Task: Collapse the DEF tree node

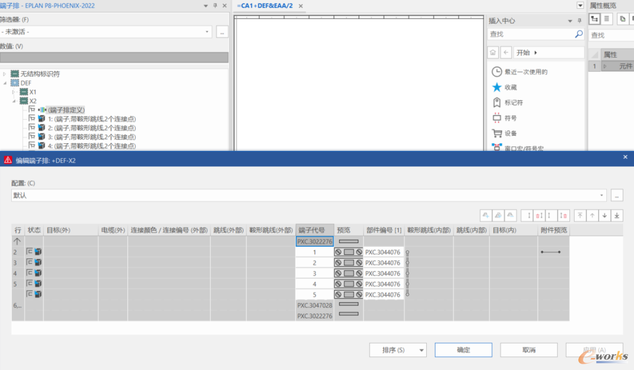Action: coord(5,83)
